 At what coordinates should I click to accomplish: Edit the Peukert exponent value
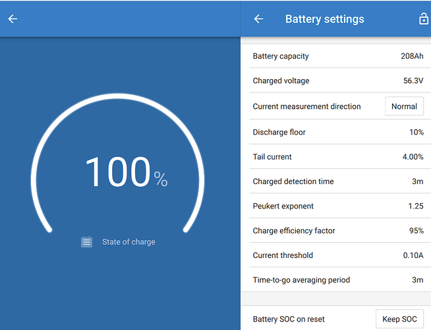[337, 206]
